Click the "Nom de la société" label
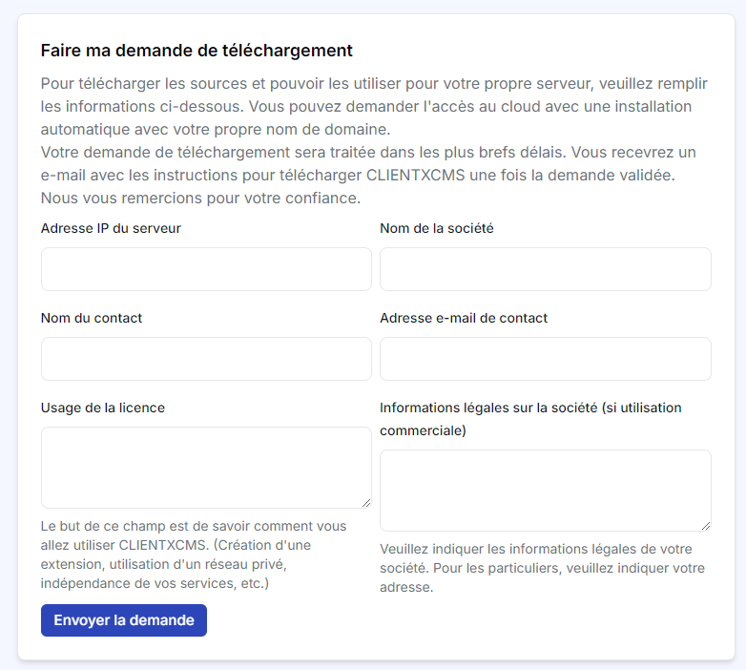746x670 pixels. [x=436, y=228]
